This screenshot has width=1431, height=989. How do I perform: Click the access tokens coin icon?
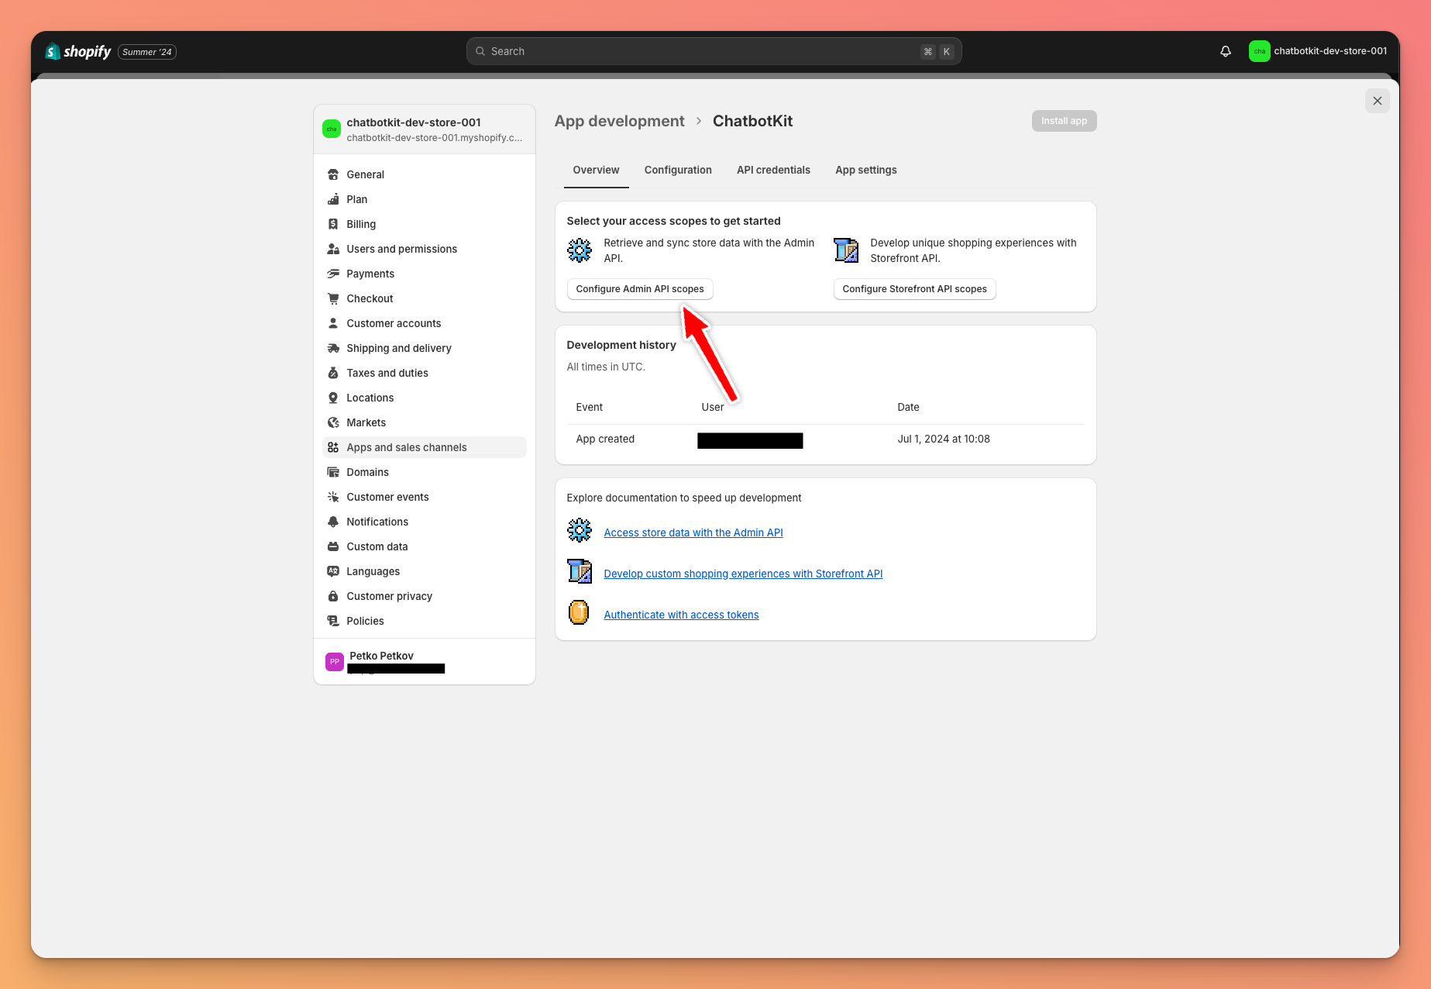coord(579,612)
